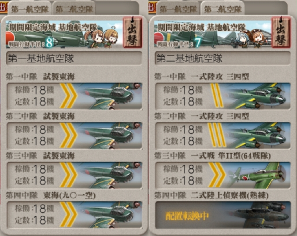Open the 東海(九〇一空) aircraft in 第四中隊
This screenshot has width=297, height=236.
tap(109, 215)
